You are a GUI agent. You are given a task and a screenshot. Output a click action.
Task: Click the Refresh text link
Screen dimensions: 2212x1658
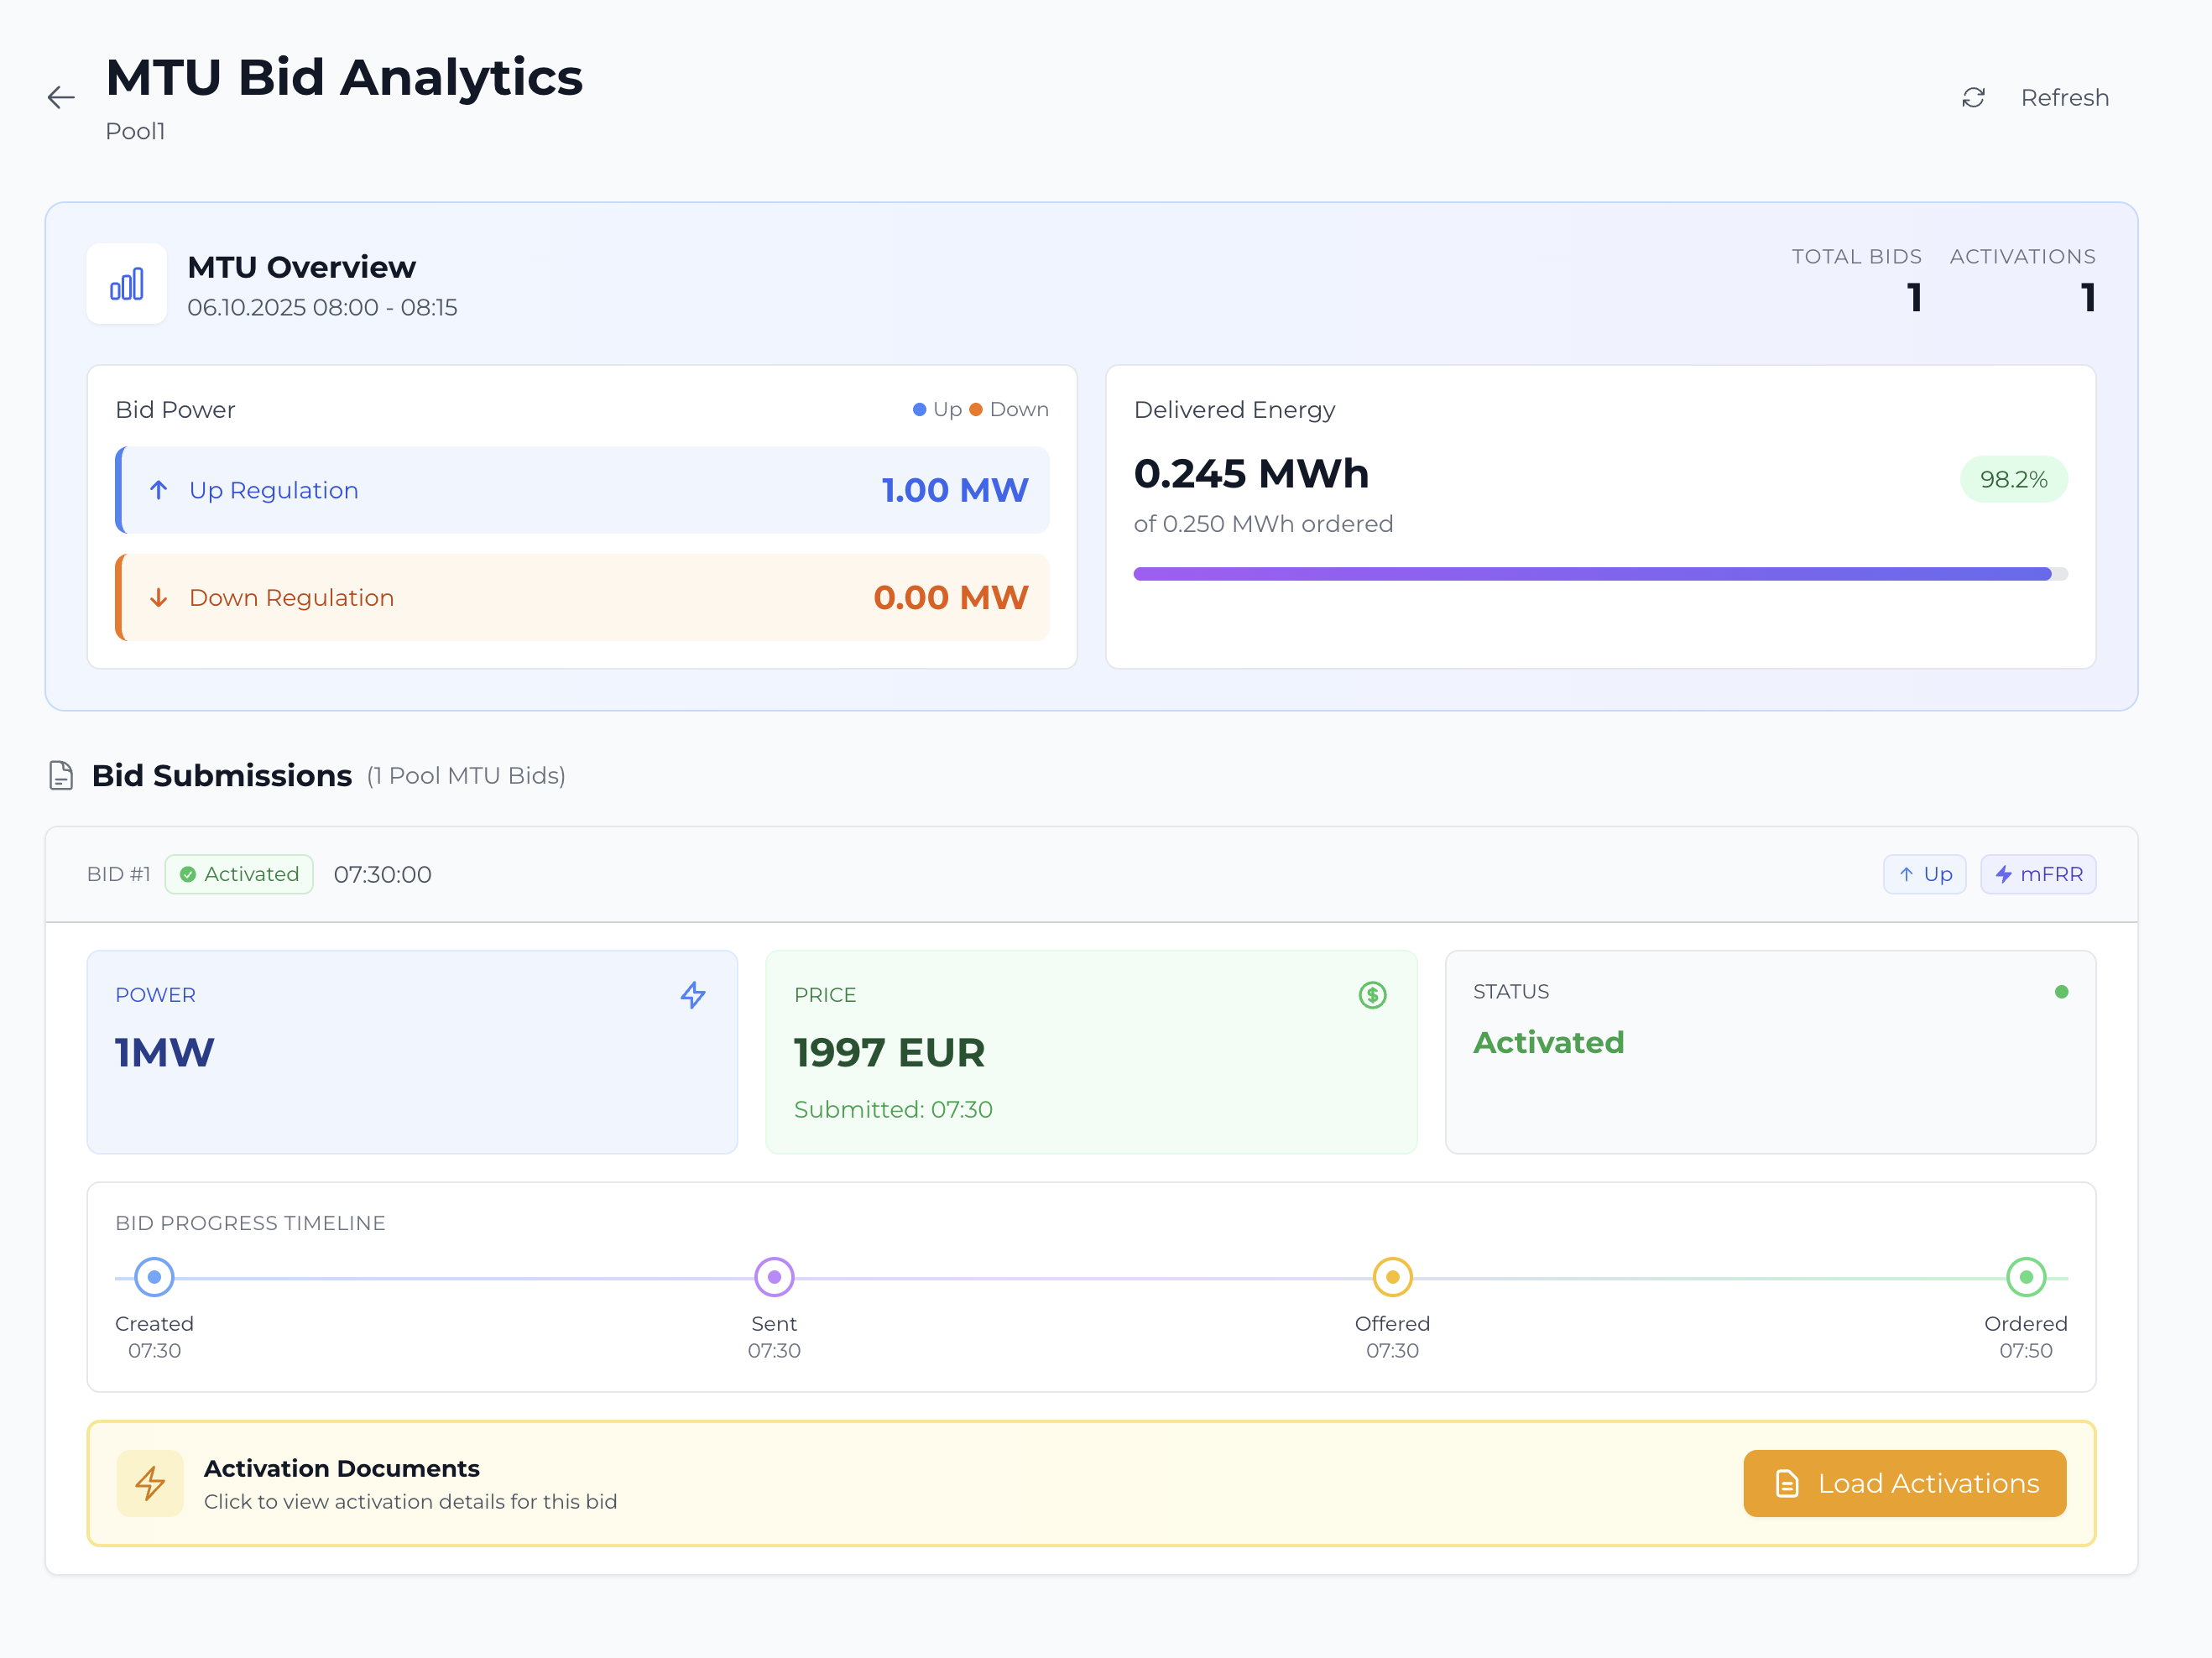pos(2065,97)
